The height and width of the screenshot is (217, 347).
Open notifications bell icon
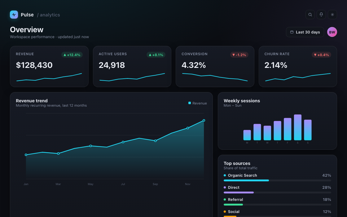(321, 15)
